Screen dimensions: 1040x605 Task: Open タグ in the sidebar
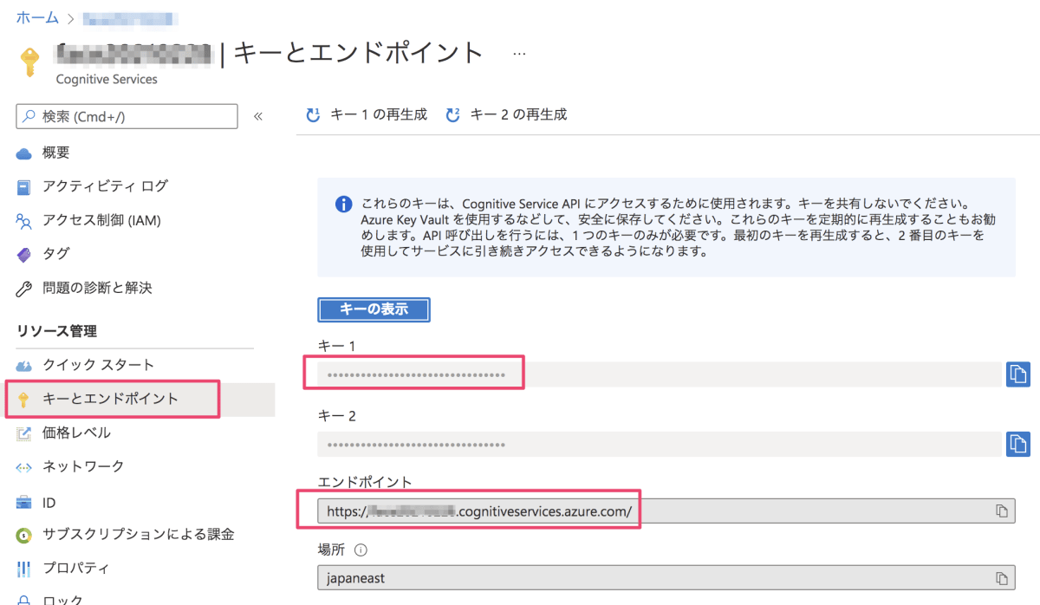(x=55, y=254)
